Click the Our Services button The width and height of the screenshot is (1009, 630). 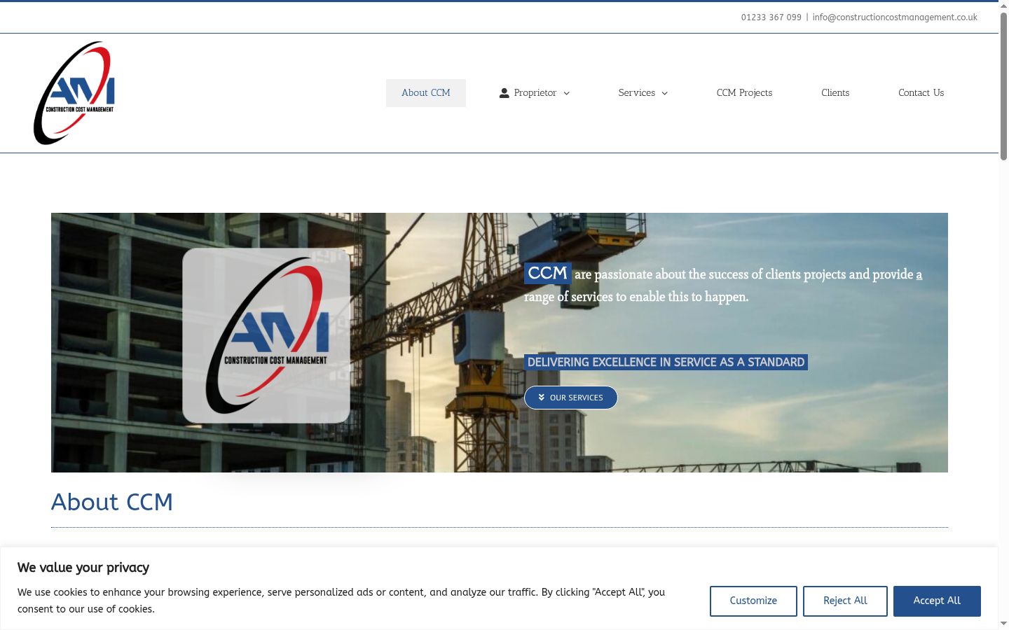coord(570,398)
